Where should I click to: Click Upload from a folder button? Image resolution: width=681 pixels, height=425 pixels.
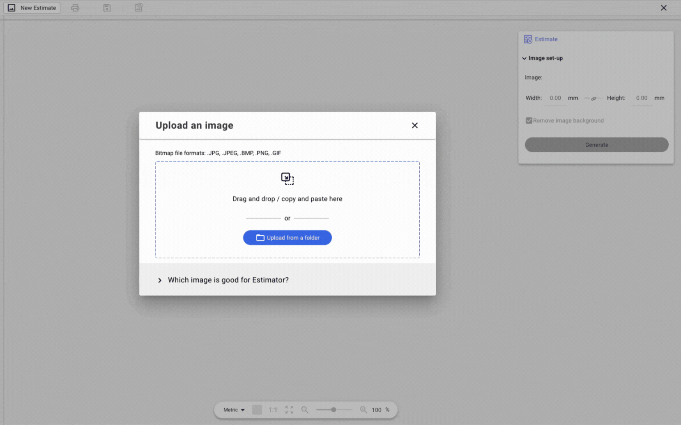(288, 237)
